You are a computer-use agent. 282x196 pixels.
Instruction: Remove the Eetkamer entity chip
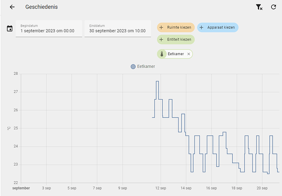[188, 54]
